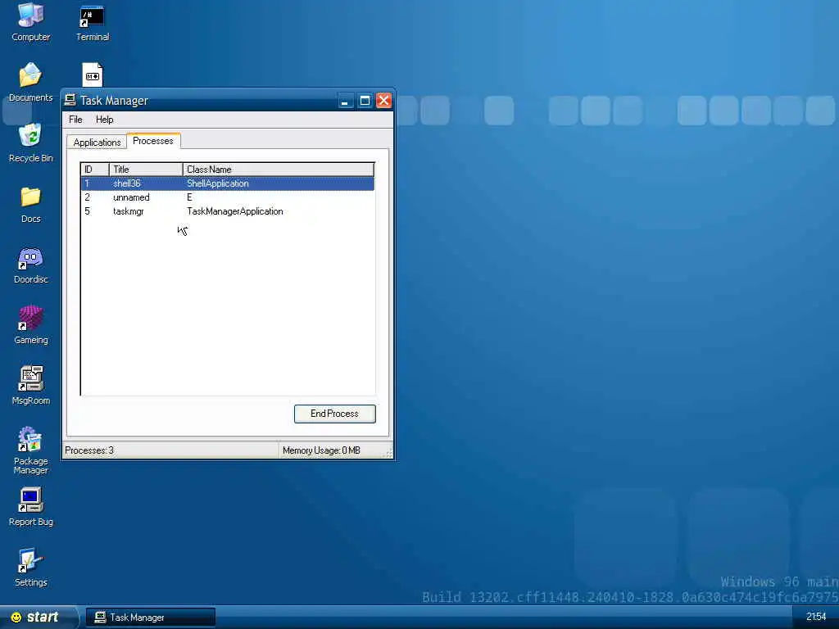This screenshot has width=839, height=629.
Task: Open the Docs folder on desktop
Action: click(30, 204)
